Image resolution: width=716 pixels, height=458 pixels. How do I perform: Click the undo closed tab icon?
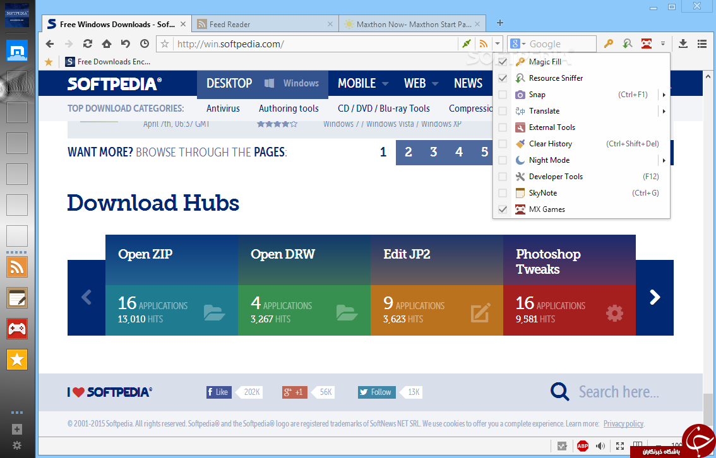coord(126,44)
